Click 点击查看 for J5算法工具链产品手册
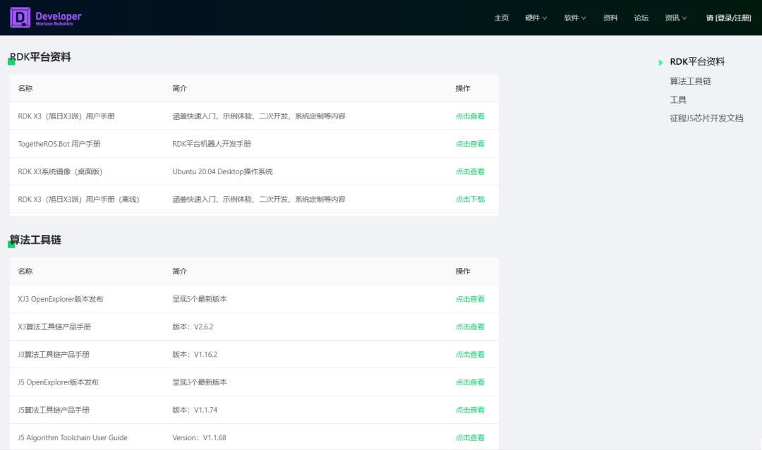Viewport: 762px width, 450px height. (x=470, y=410)
